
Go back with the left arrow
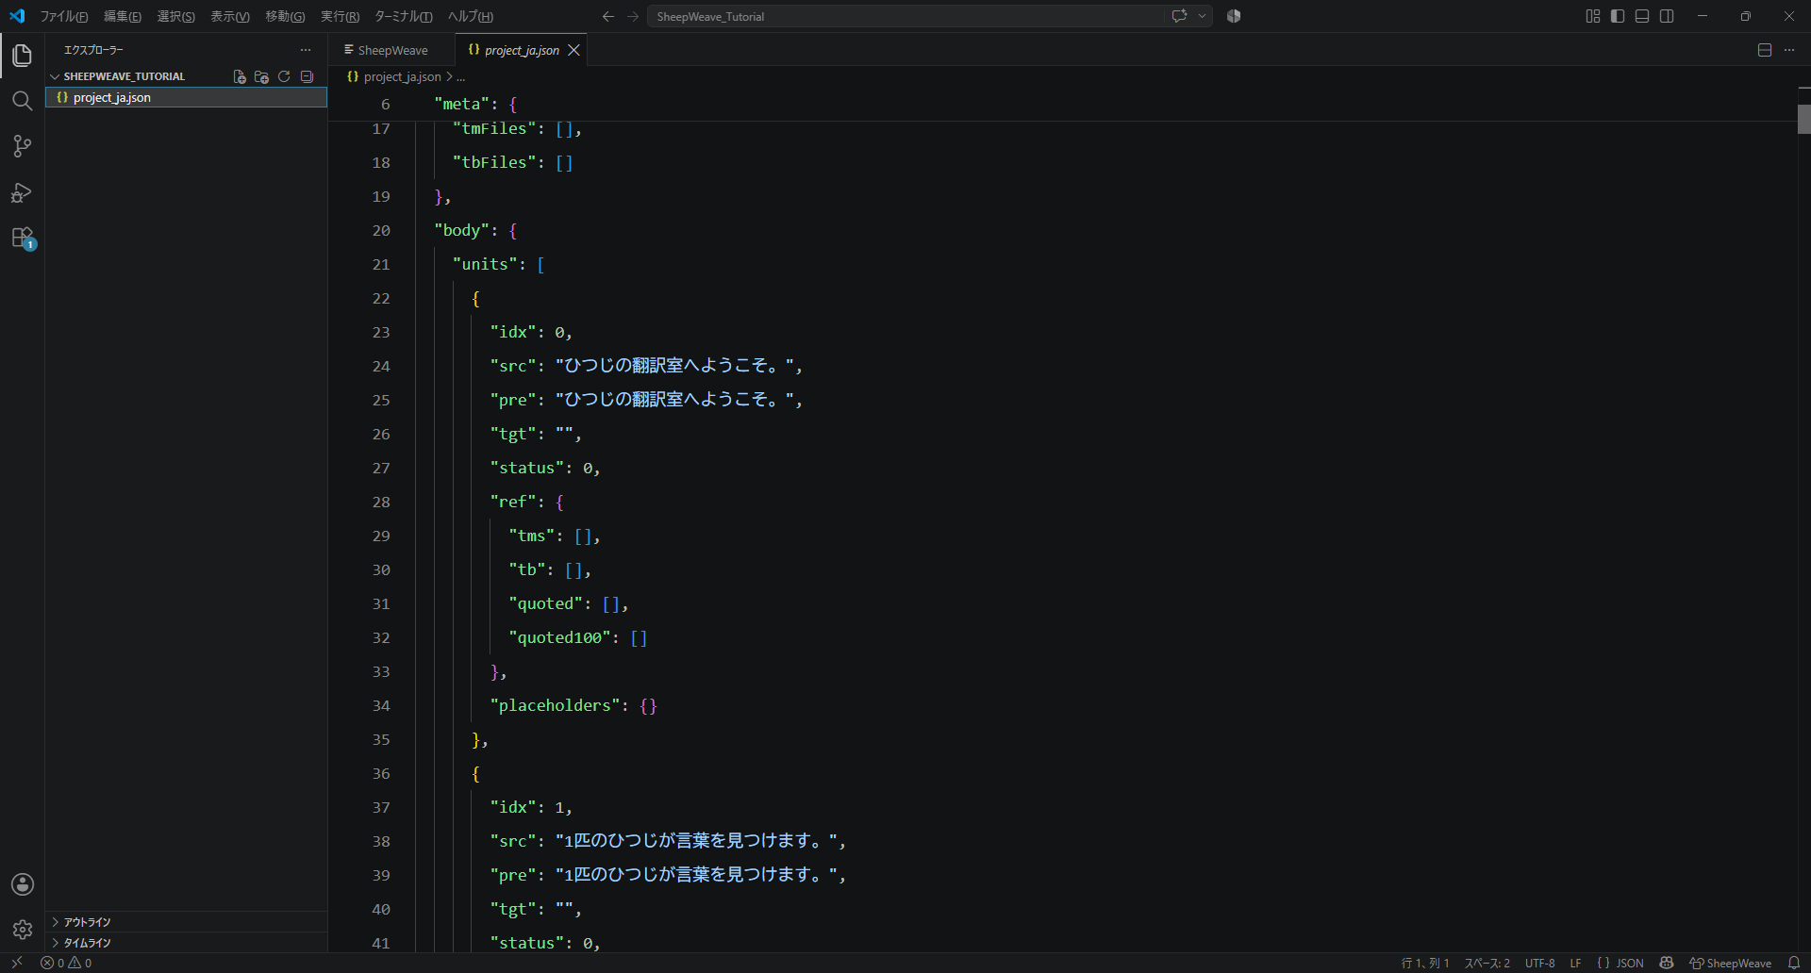[608, 16]
